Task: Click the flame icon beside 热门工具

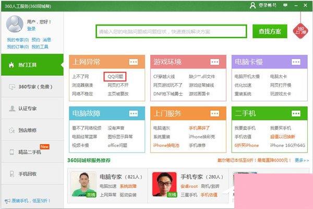Action: [x=11, y=65]
